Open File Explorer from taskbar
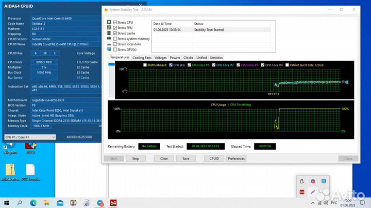Screen dimensions: 371x208 (46, 203)
